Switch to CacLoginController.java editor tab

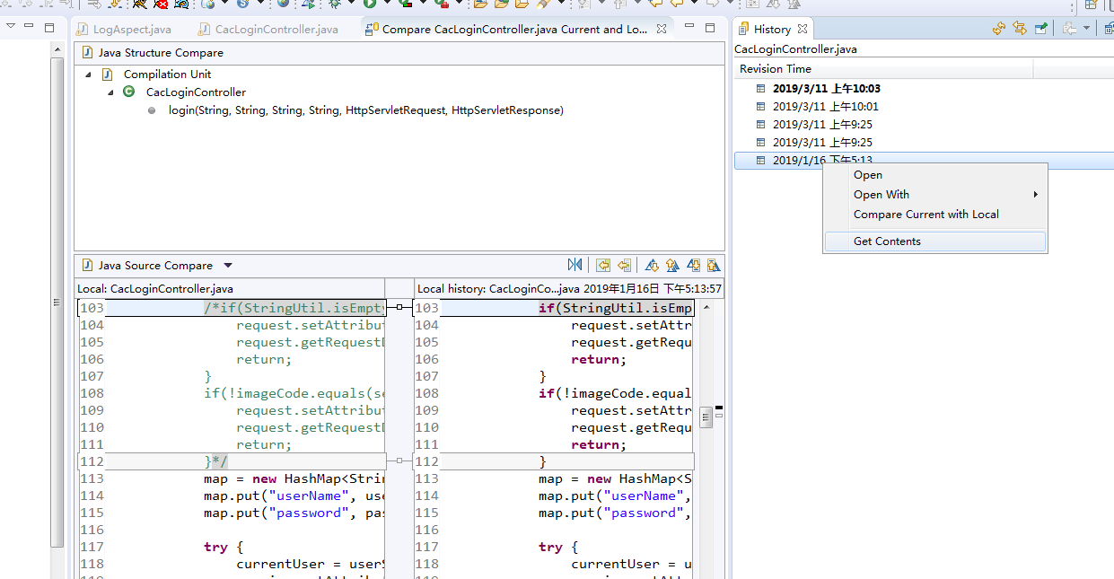click(x=268, y=30)
